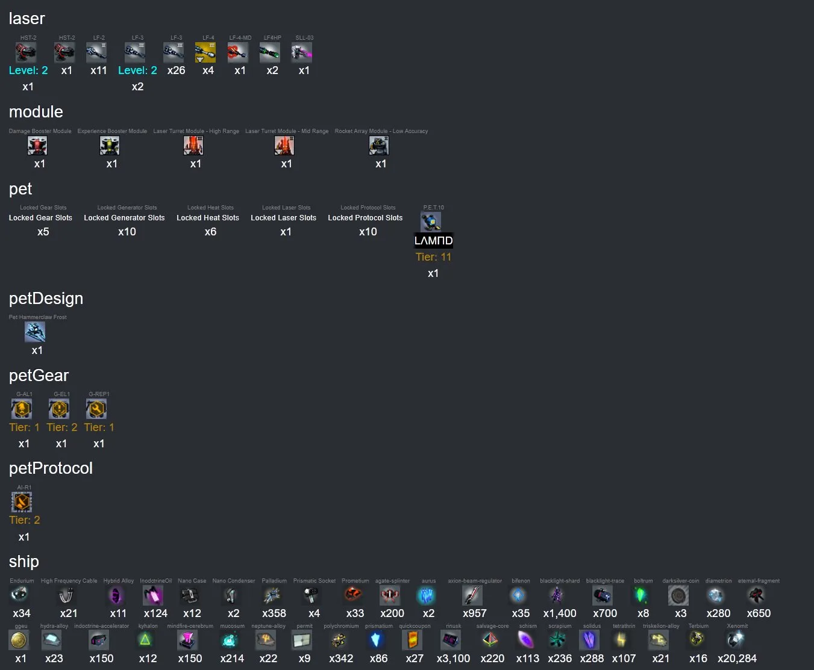This screenshot has height=670, width=814.
Task: Click the eternal-fragment icon
Action: tap(756, 595)
